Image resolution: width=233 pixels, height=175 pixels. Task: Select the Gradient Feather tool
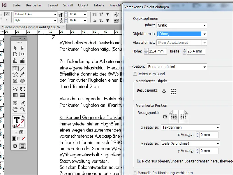point(22,95)
